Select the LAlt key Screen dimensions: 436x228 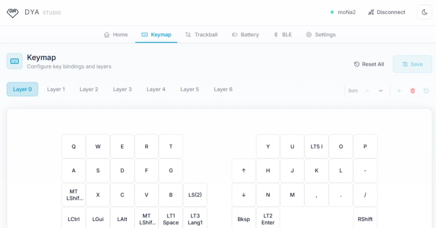point(122,218)
